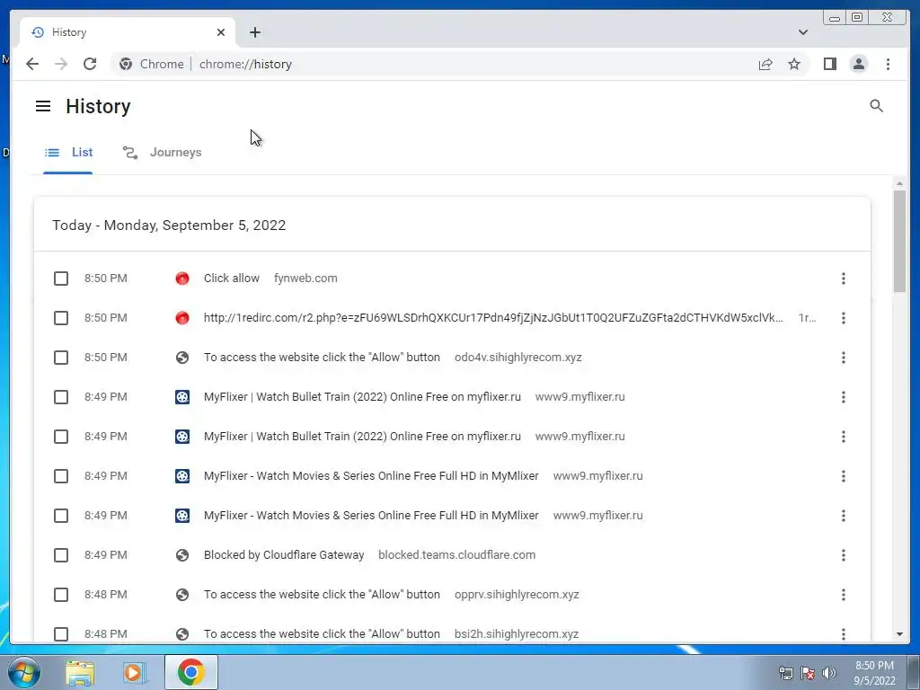This screenshot has width=920, height=690.
Task: Bookmark this tab with the star icon
Action: pyautogui.click(x=794, y=64)
